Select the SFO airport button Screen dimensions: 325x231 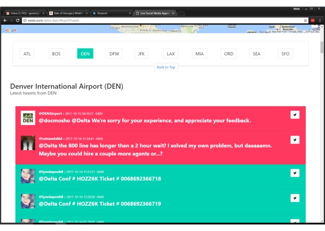pos(285,54)
